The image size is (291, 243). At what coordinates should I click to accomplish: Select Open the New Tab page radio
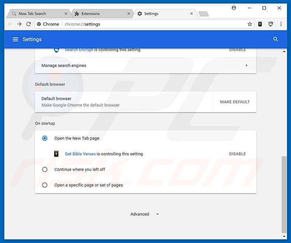(45, 138)
